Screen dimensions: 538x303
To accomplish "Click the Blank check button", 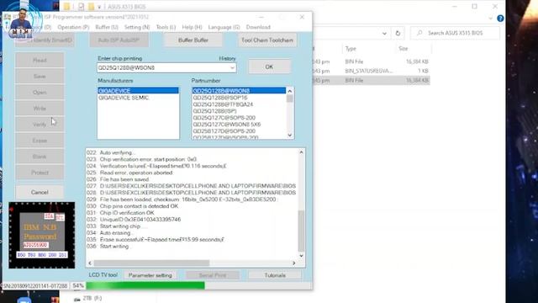I will pyautogui.click(x=40, y=157).
